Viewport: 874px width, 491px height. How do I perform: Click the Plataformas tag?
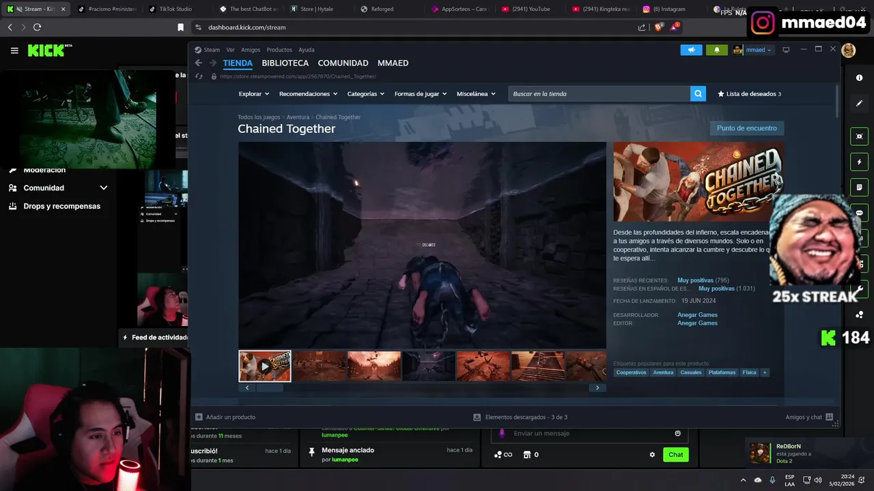click(x=722, y=372)
